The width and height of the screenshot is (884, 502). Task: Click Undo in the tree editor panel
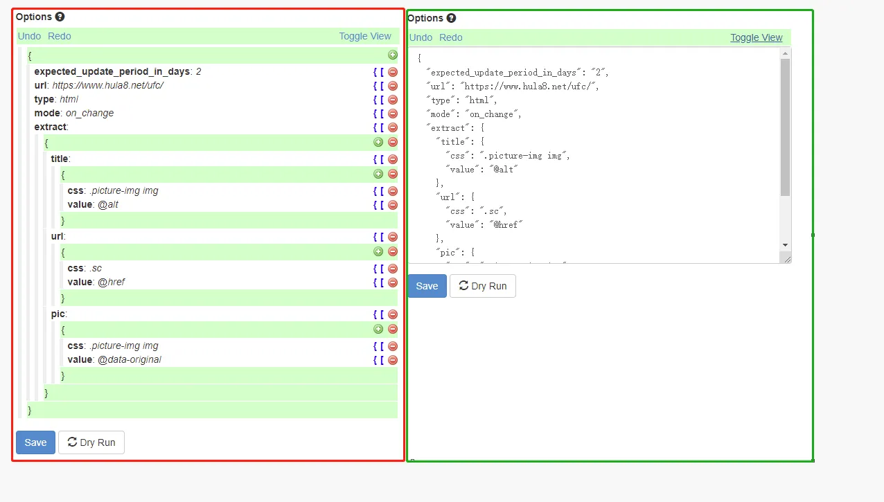click(x=29, y=36)
